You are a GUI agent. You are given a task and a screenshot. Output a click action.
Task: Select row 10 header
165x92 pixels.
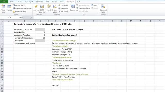(x=2, y=49)
